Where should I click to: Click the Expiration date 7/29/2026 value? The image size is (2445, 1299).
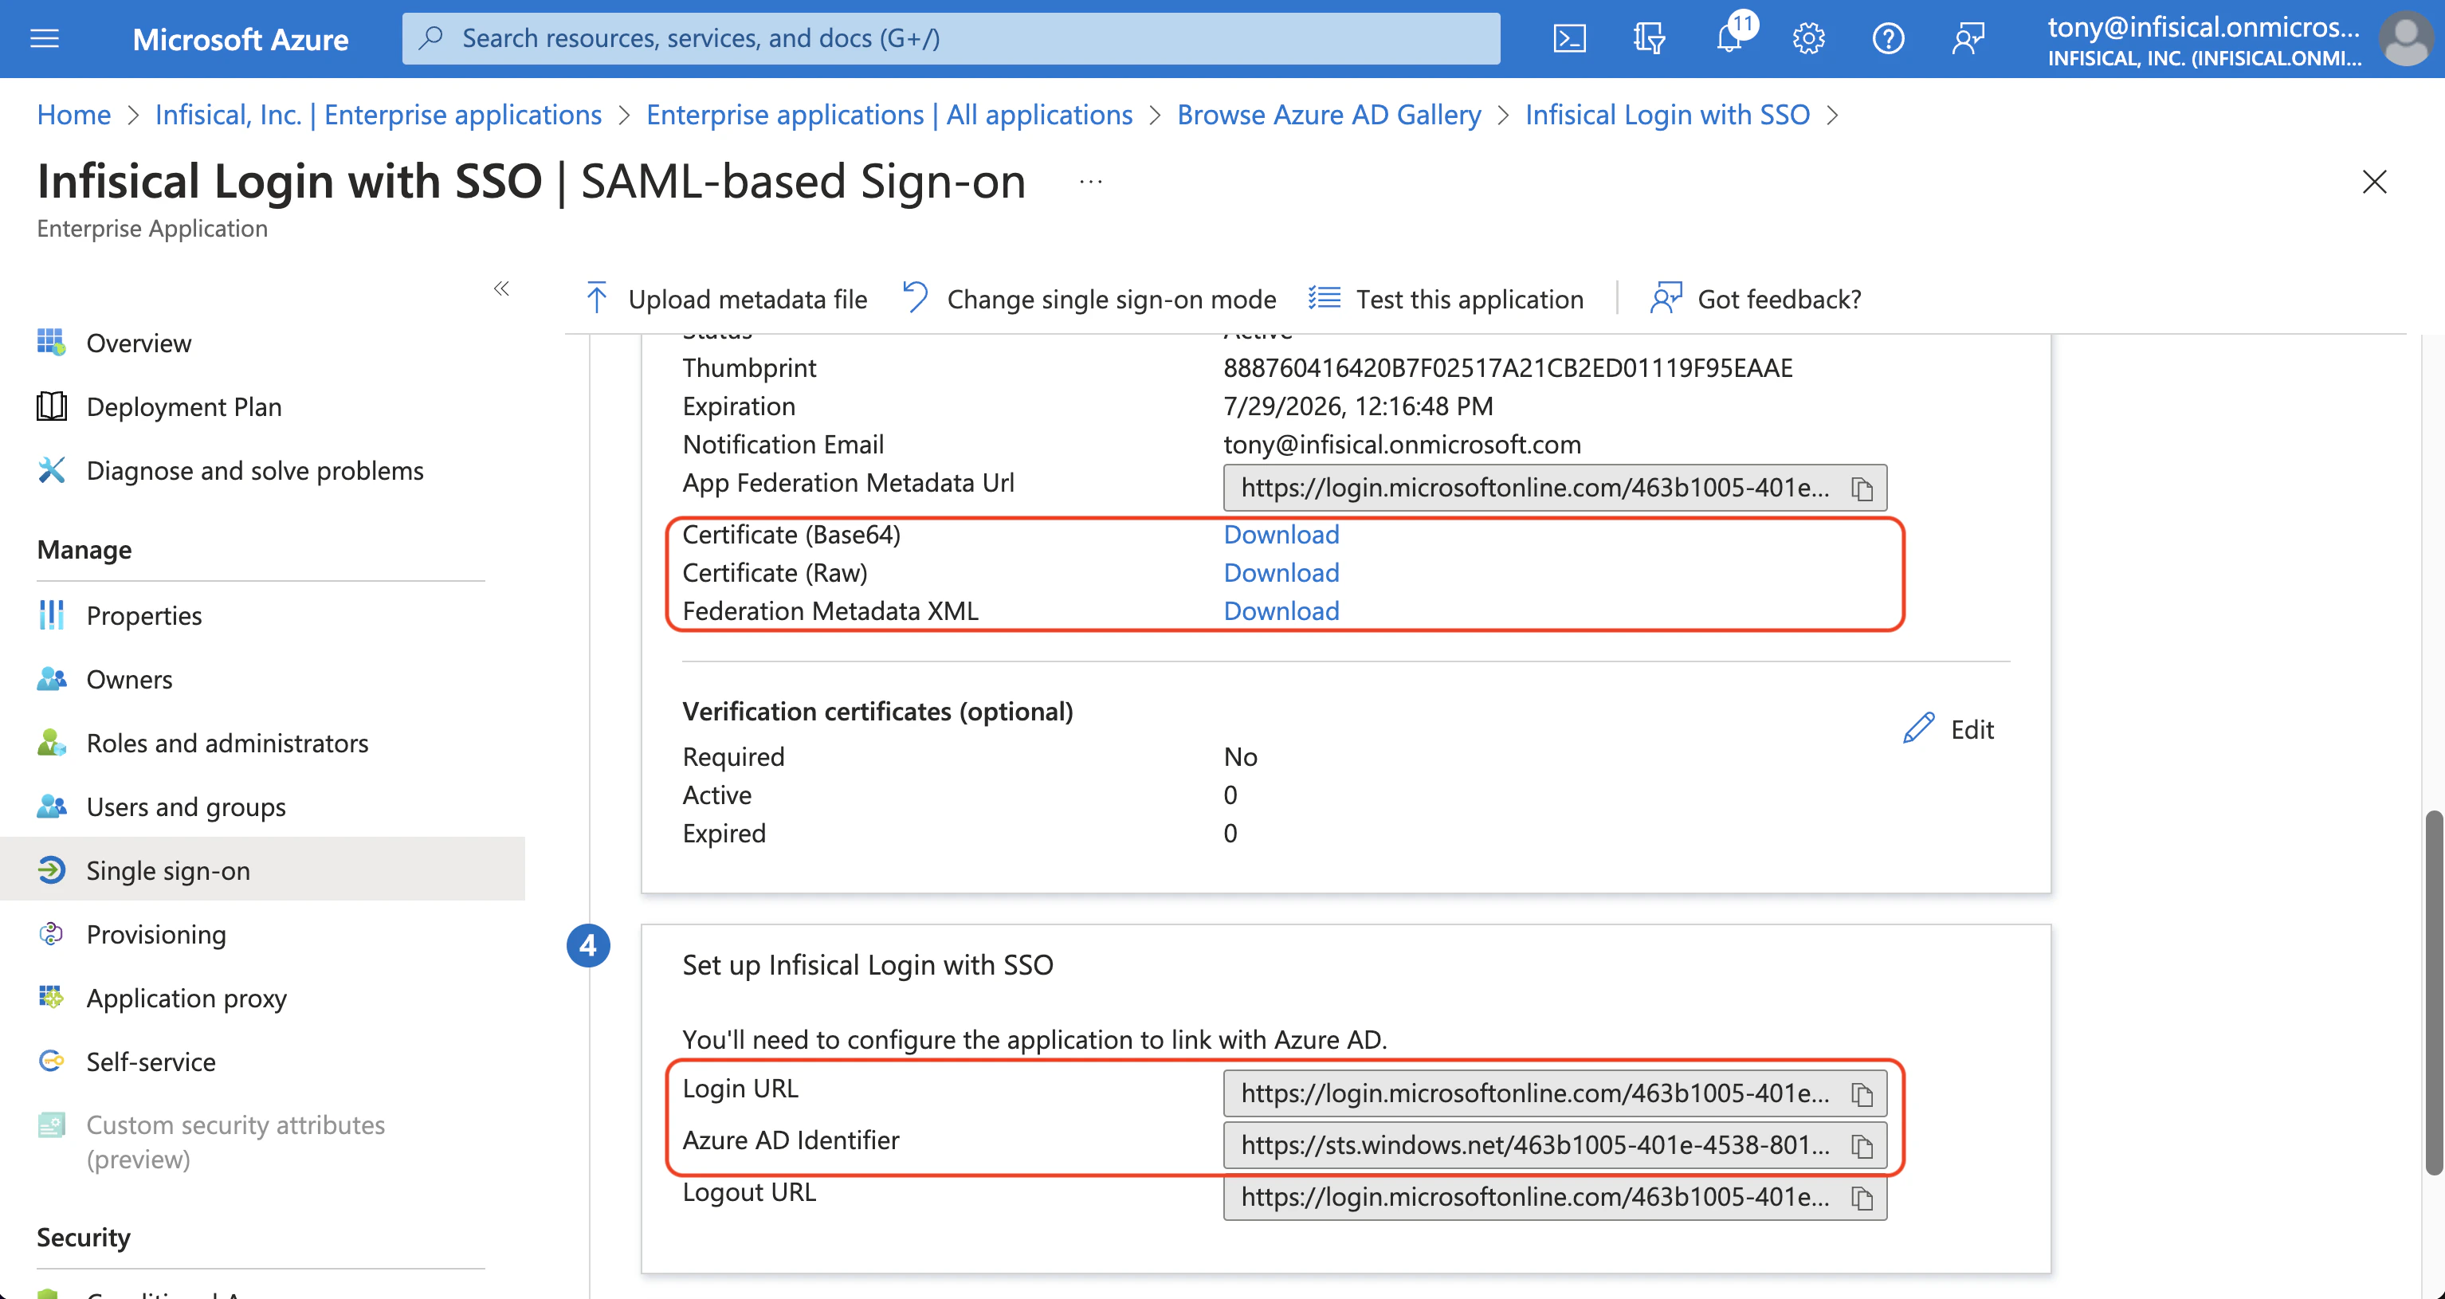pyautogui.click(x=1358, y=406)
